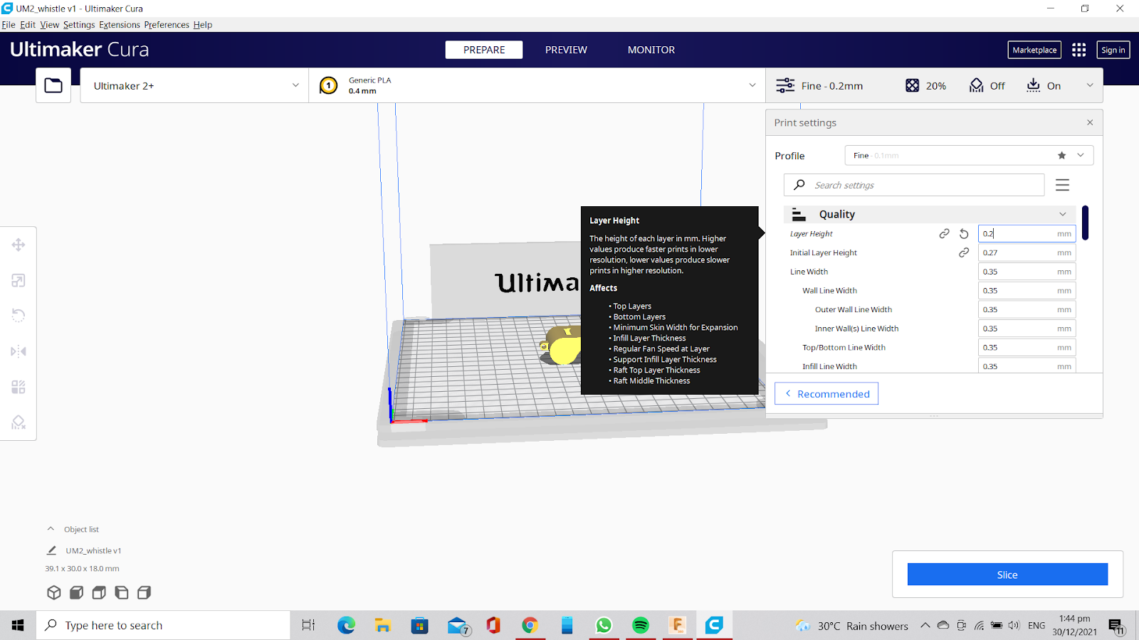Open file using the folder icon
Viewport: 1139px width, 640px height.
pos(53,85)
